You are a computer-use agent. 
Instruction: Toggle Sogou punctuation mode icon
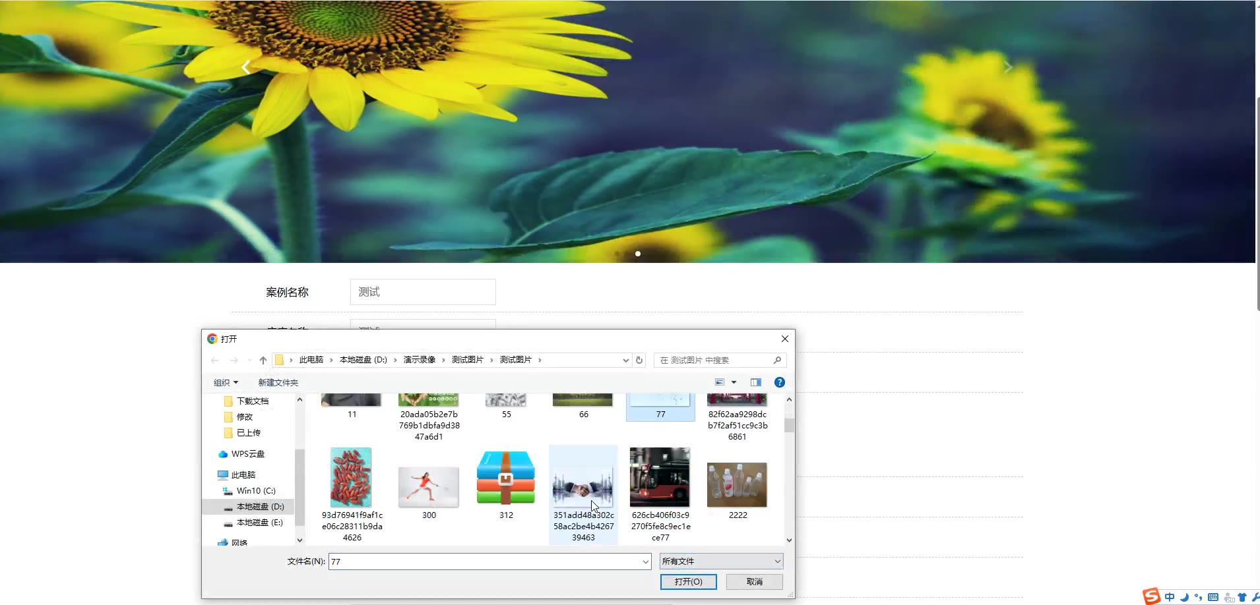click(1198, 597)
